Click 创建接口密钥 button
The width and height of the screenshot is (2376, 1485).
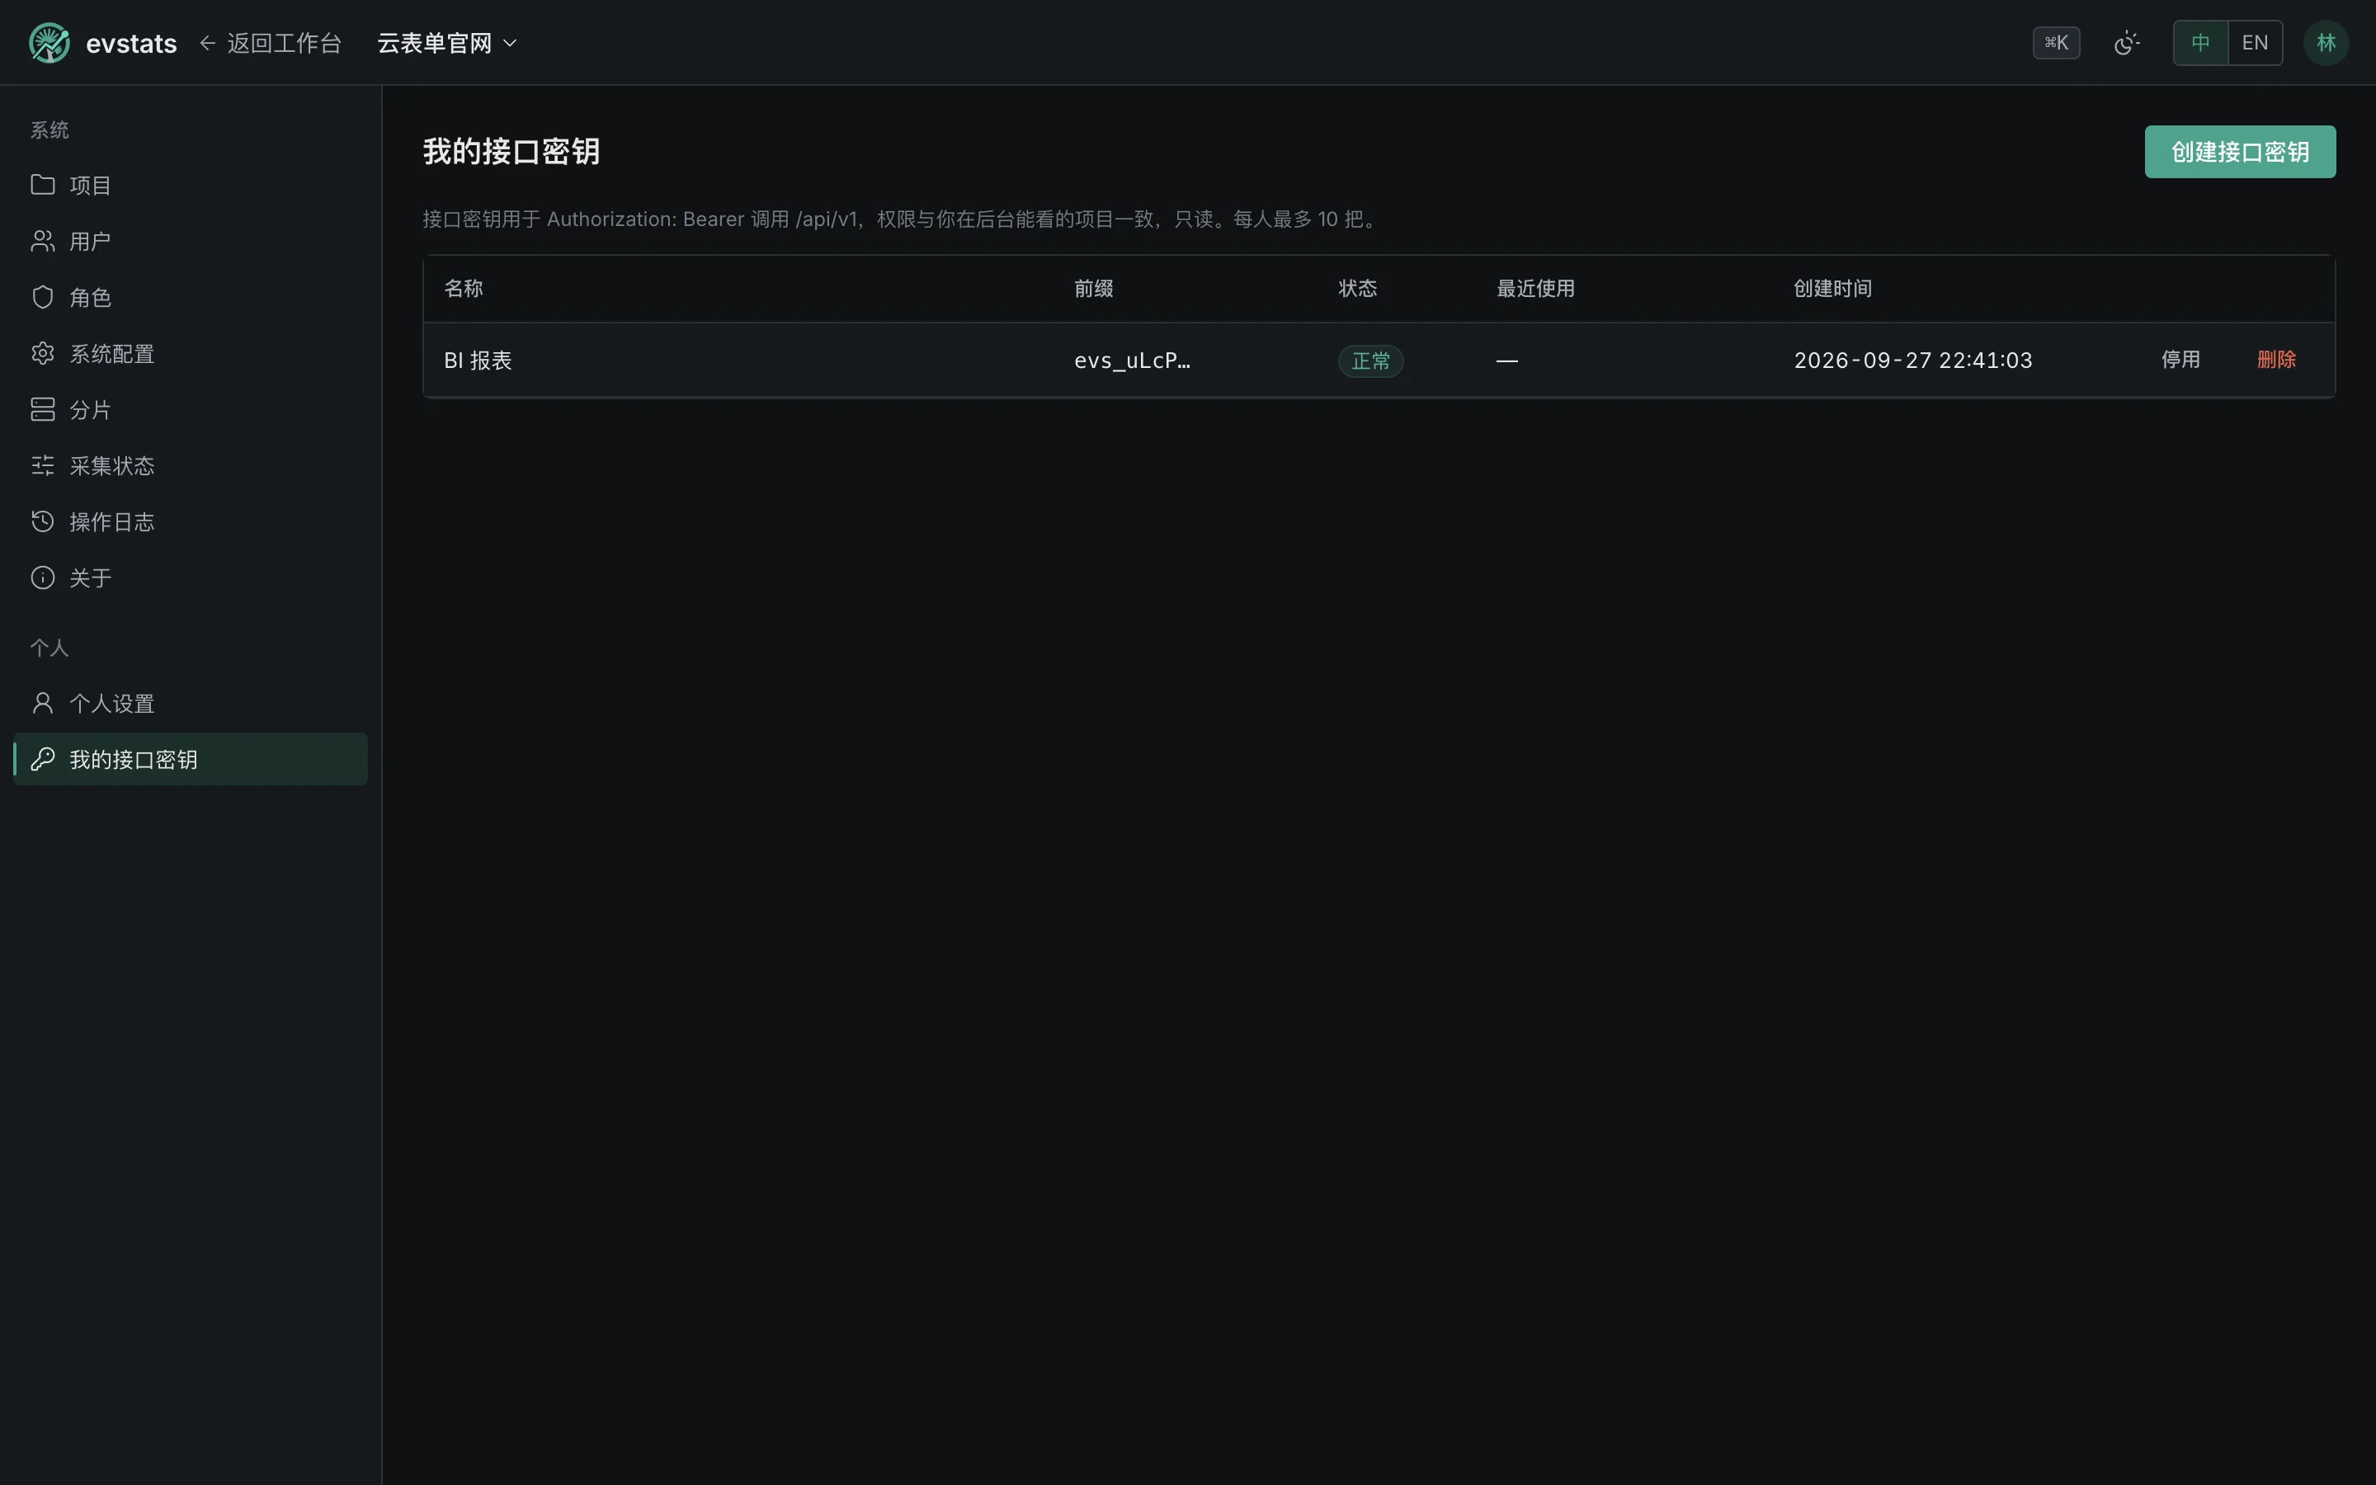pyautogui.click(x=2240, y=151)
